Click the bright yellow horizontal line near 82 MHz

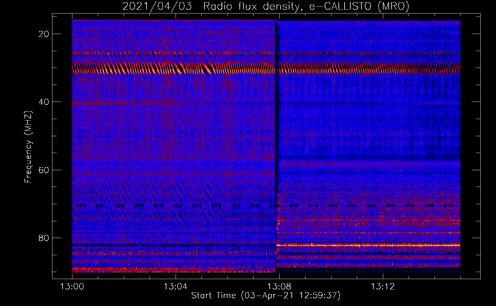click(368, 245)
